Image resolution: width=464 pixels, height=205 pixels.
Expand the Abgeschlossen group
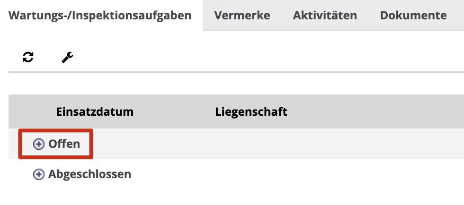38,174
